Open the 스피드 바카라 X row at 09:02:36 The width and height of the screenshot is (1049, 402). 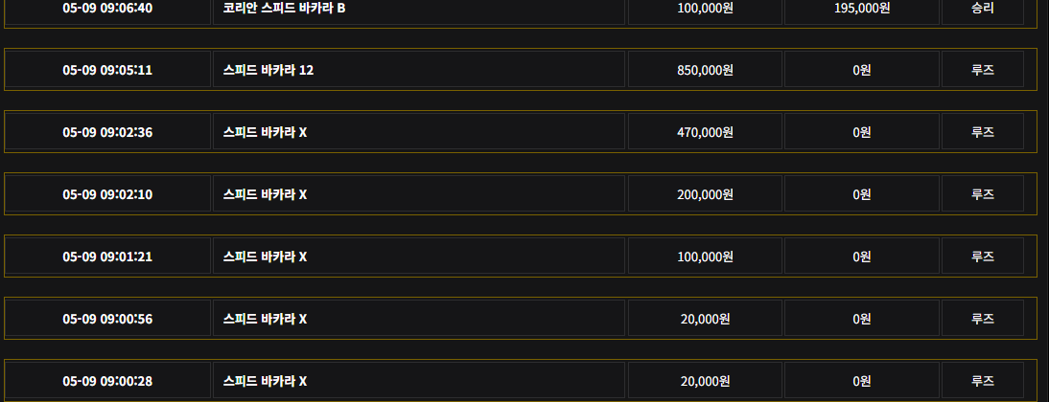pos(521,131)
